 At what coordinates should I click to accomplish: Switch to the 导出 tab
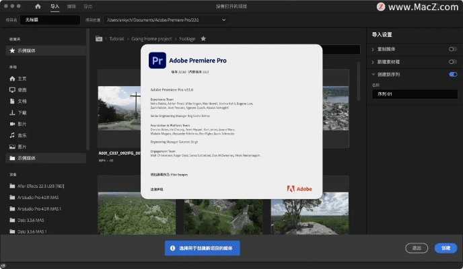pyautogui.click(x=88, y=6)
